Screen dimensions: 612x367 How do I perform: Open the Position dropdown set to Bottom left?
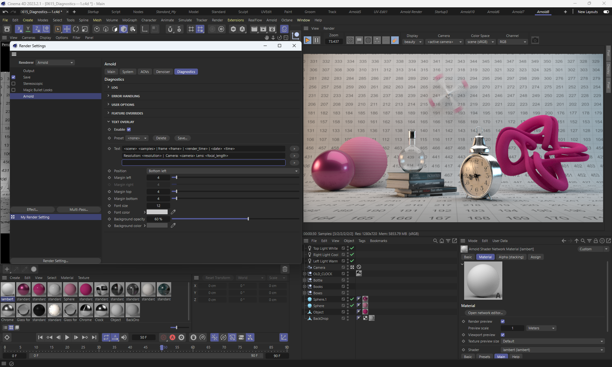tap(223, 171)
